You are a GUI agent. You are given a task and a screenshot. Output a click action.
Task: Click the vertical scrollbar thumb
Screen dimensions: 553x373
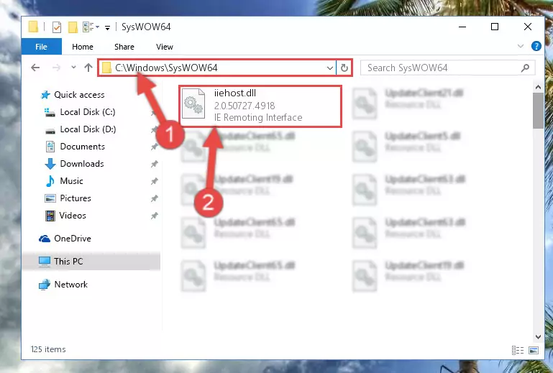point(538,111)
